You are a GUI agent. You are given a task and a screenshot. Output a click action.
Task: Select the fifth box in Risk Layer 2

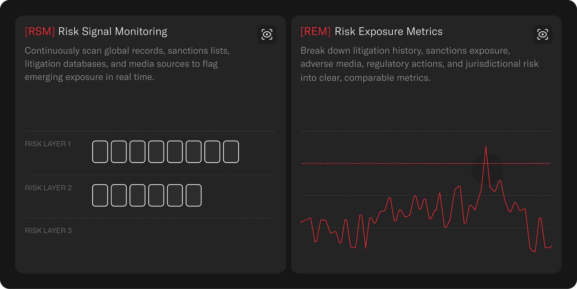tap(175, 195)
